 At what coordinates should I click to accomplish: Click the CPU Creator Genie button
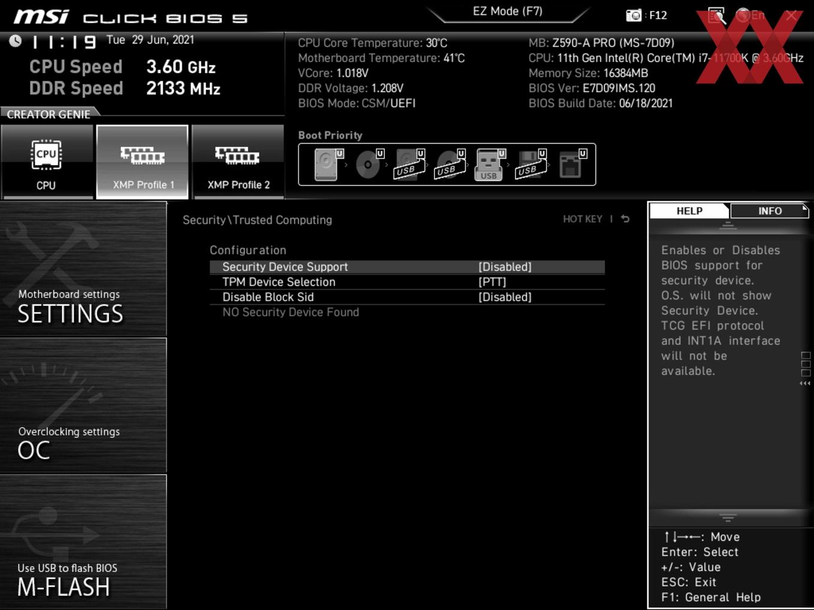(47, 162)
